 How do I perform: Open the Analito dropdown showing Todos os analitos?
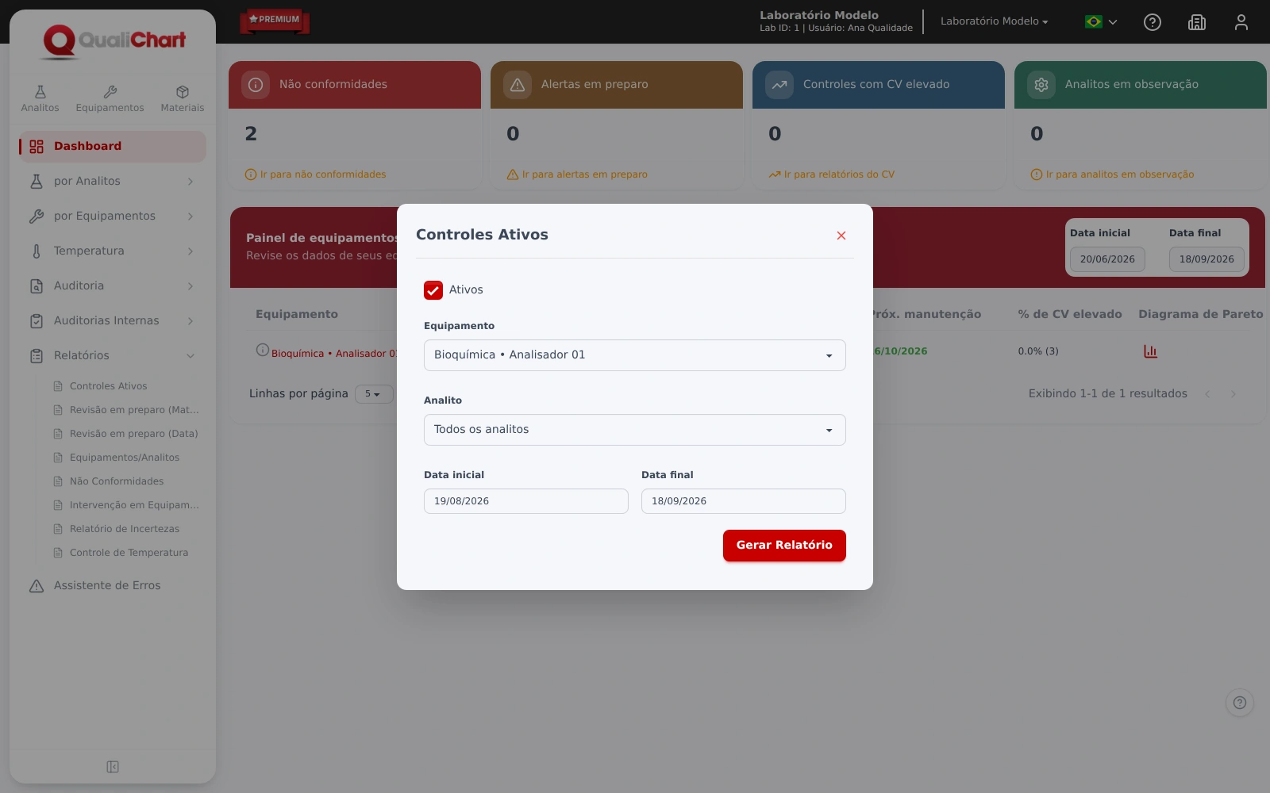635,430
